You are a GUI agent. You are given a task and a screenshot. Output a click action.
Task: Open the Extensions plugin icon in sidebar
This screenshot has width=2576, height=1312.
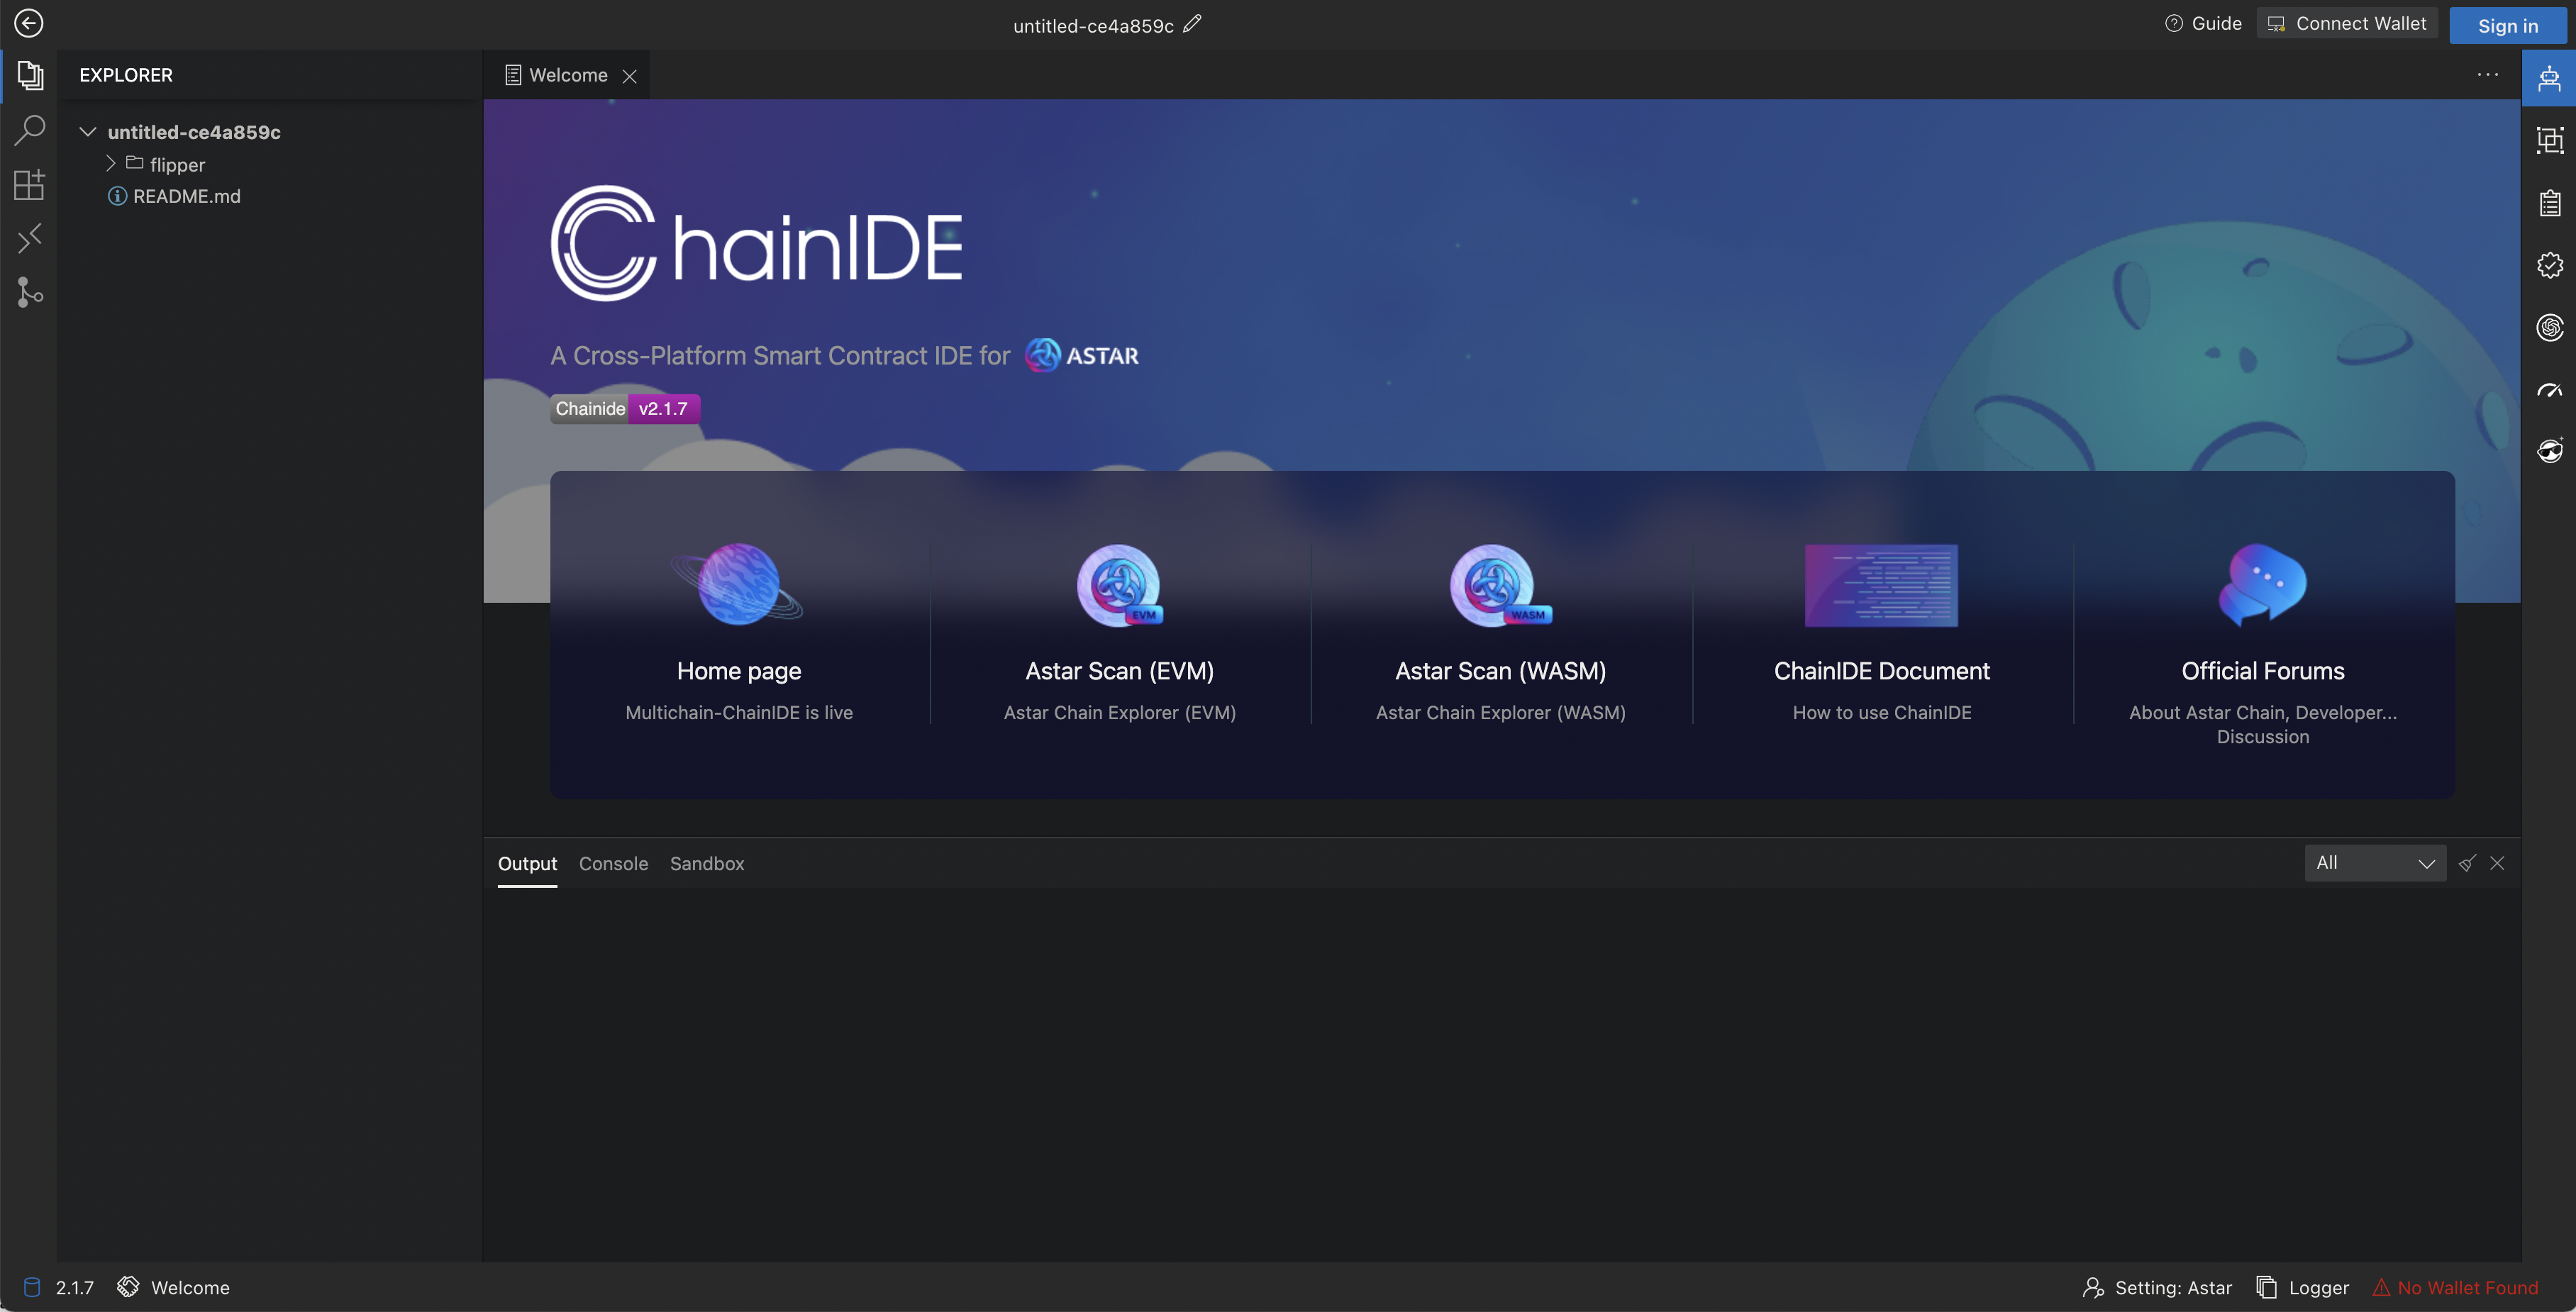point(30,184)
